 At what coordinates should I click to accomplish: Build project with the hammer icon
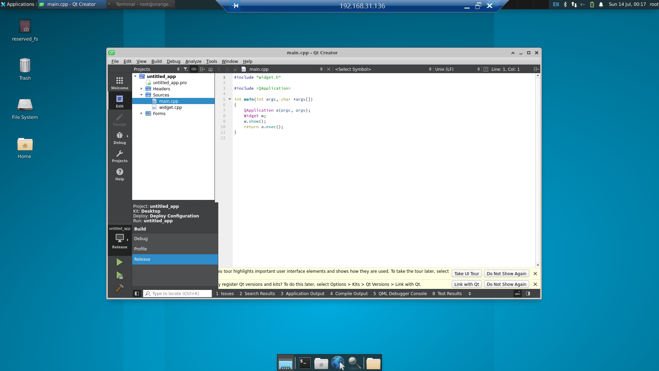[x=119, y=288]
